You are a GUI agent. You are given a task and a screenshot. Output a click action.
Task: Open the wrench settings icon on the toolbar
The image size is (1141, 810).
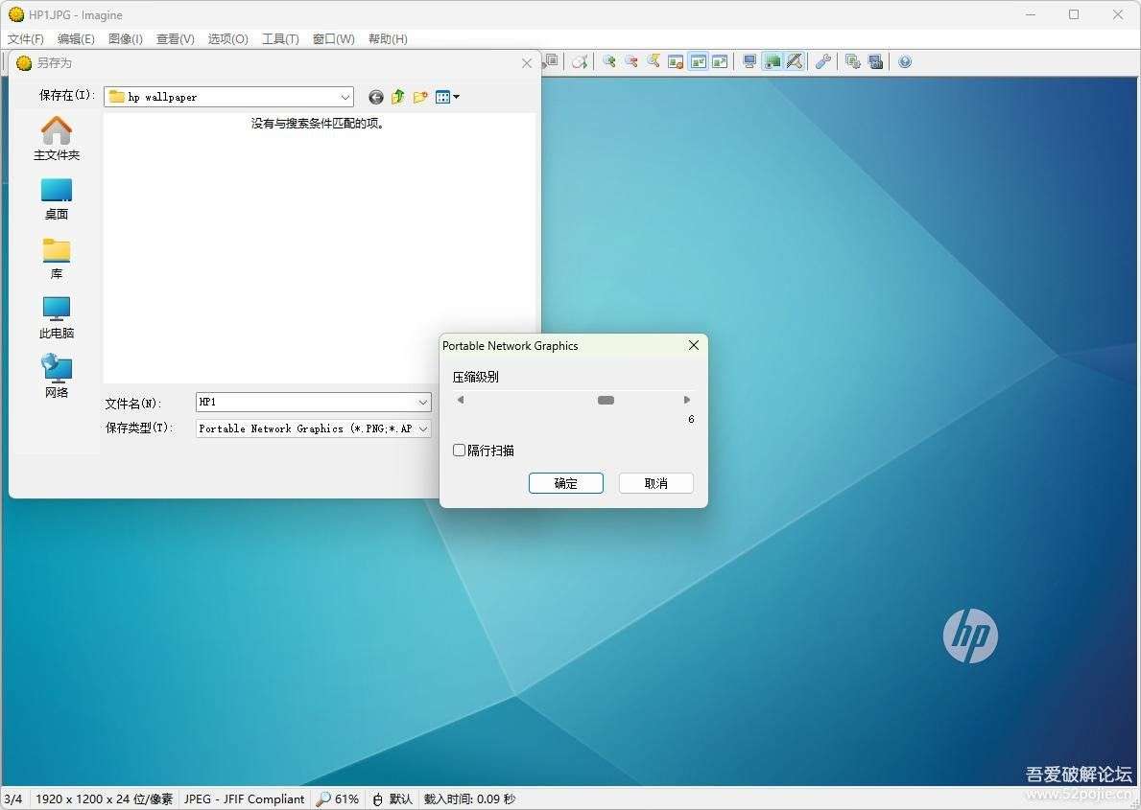click(823, 61)
